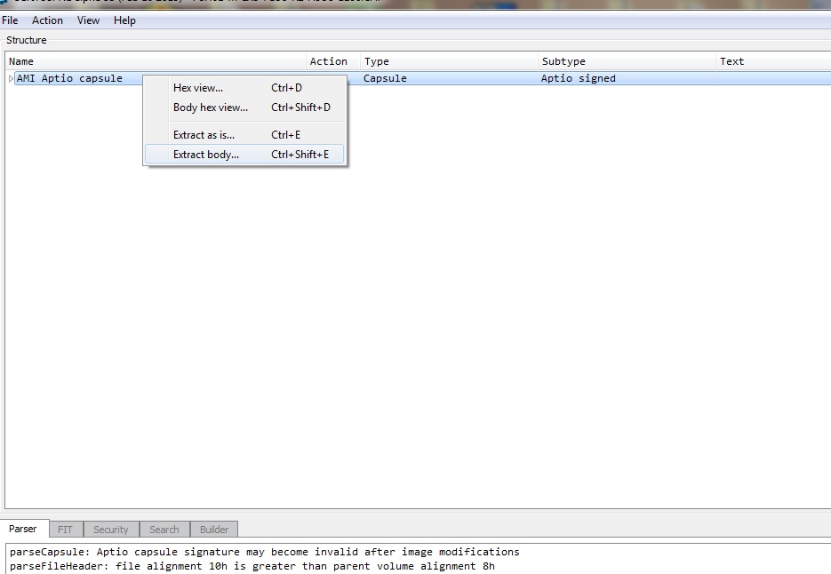Click the Name column header
This screenshot has width=831, height=574.
156,61
